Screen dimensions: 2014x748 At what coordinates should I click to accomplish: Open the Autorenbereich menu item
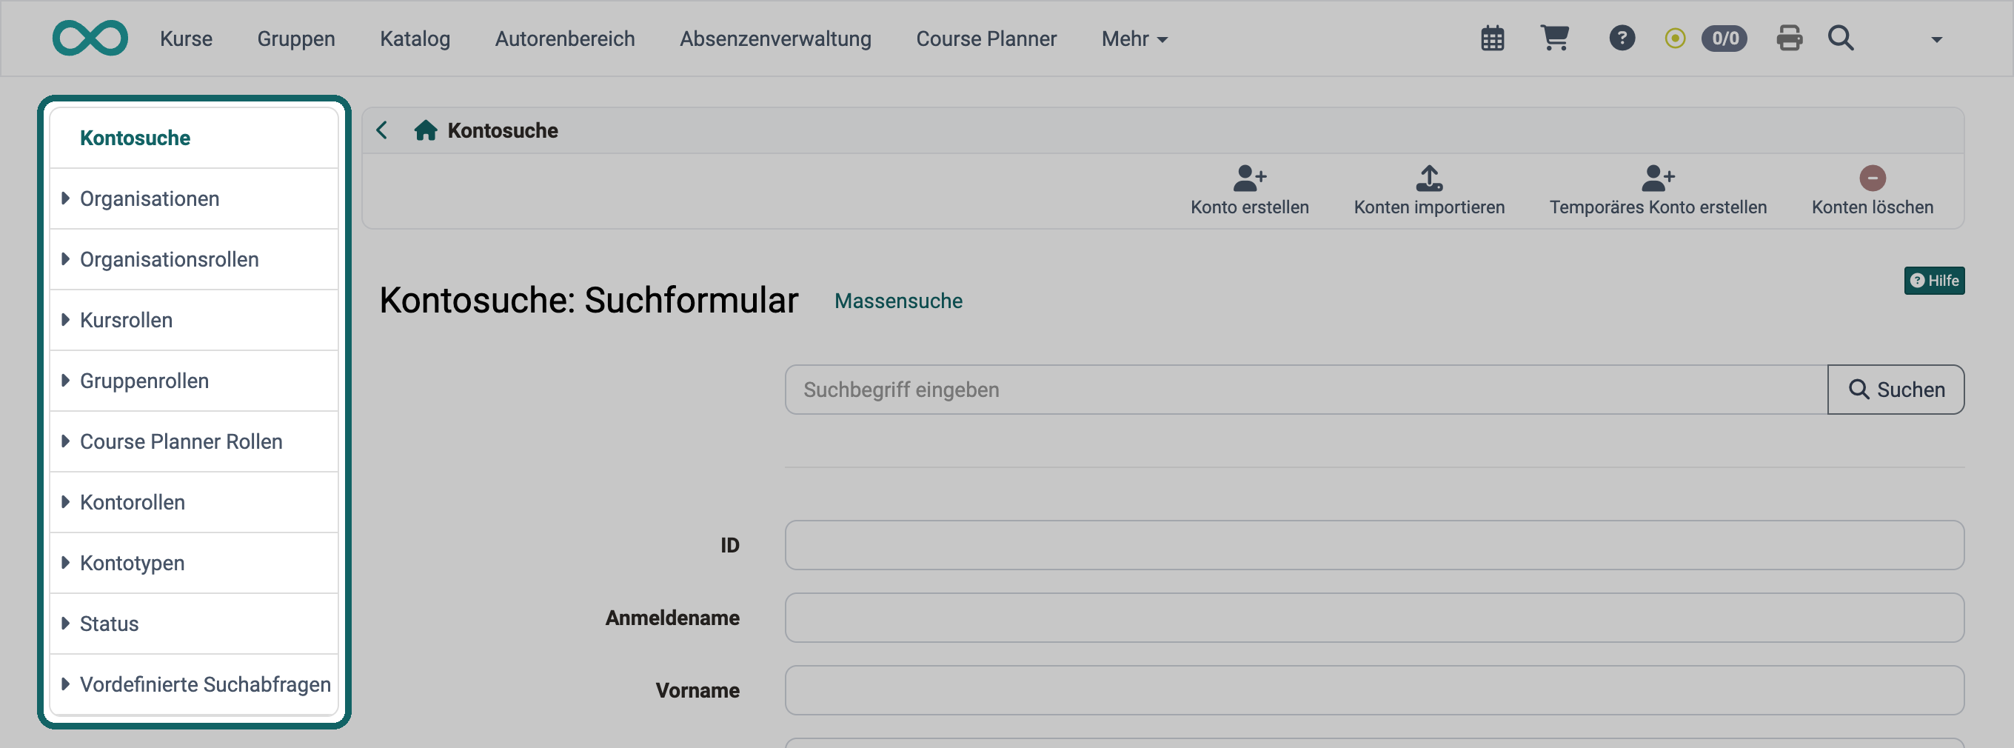pyautogui.click(x=564, y=39)
